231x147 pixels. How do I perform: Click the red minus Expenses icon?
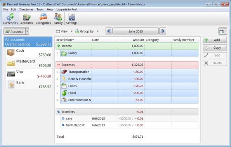[59, 65]
